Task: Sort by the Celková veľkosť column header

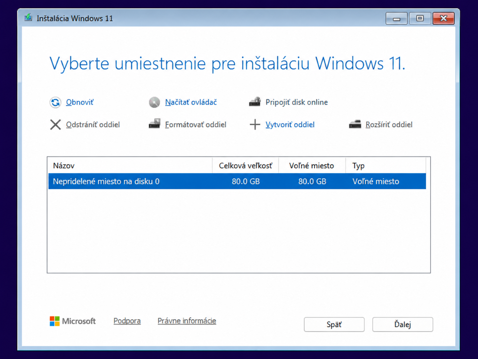Action: (246, 166)
